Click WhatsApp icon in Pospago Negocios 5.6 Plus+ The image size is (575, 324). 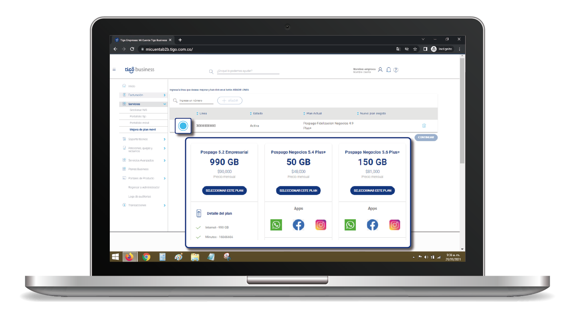pos(350,225)
